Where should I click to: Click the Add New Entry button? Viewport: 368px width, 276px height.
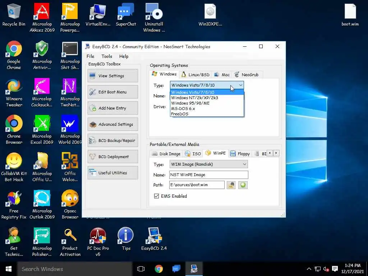pos(112,108)
